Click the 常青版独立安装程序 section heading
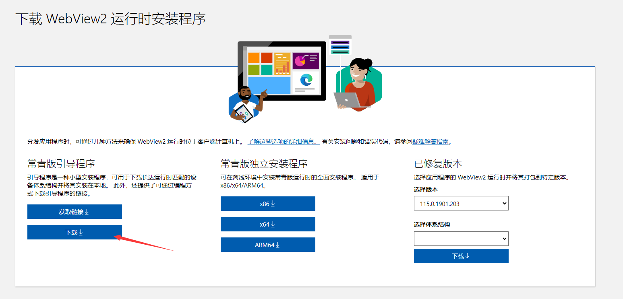 pos(264,164)
